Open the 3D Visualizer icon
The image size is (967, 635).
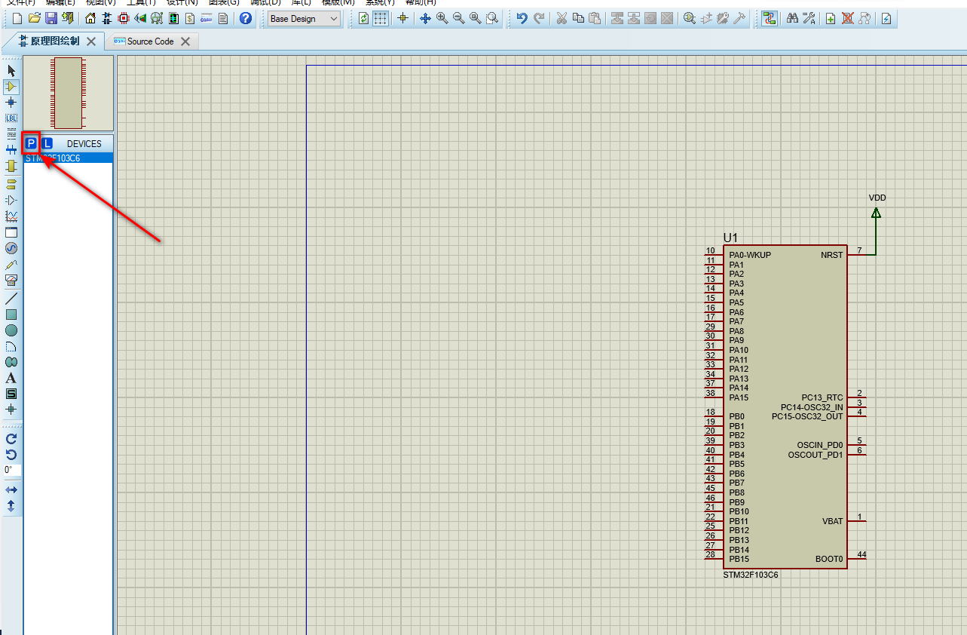[x=140, y=18]
